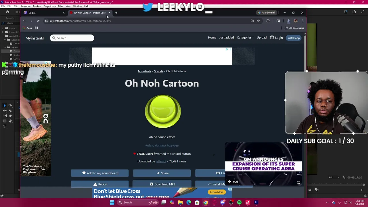Click the #ohno hashtag link
This screenshot has width=368, height=207.
tap(149, 145)
